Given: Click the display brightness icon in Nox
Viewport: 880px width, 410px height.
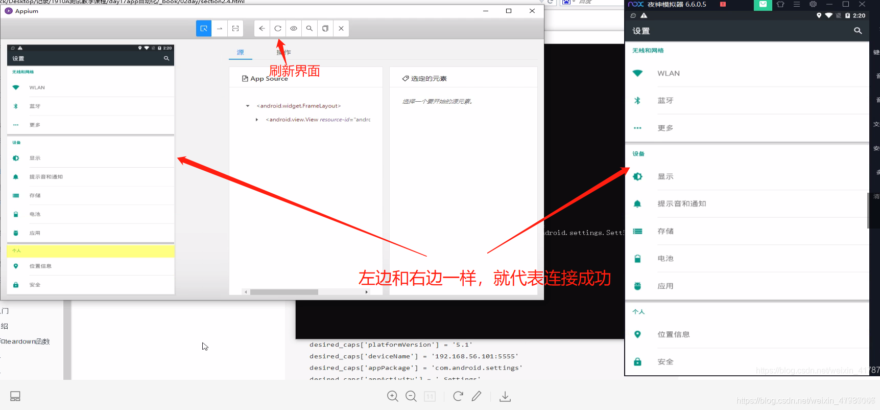Looking at the screenshot, I should pos(637,176).
